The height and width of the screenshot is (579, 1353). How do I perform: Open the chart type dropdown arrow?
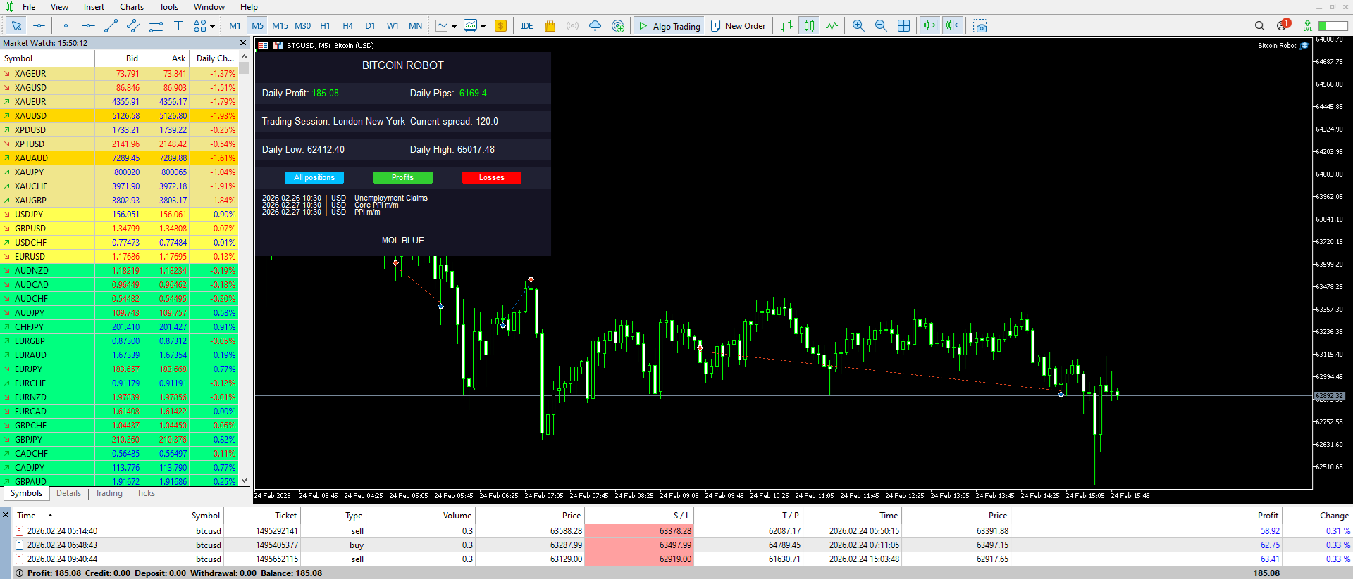[x=454, y=27]
